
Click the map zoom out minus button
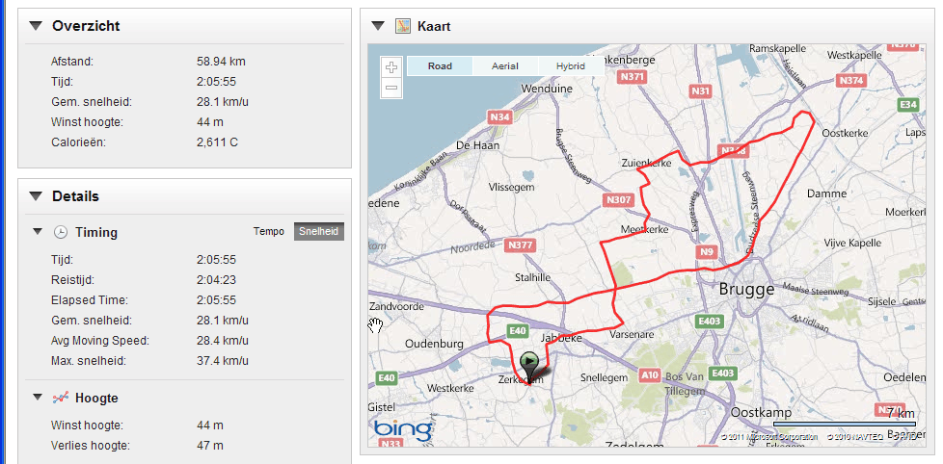391,88
